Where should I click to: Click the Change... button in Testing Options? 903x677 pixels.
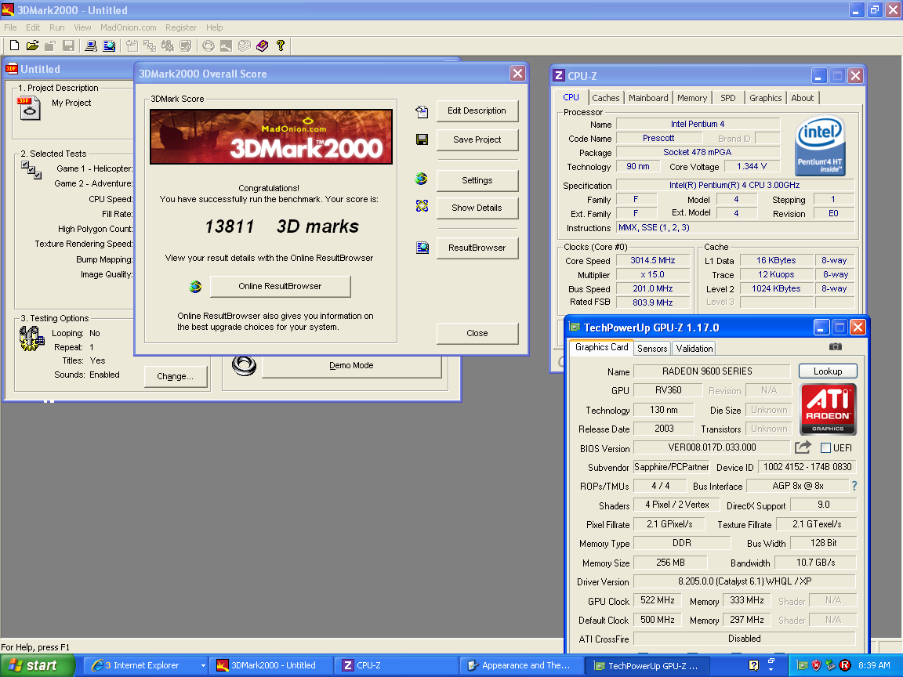tap(175, 376)
